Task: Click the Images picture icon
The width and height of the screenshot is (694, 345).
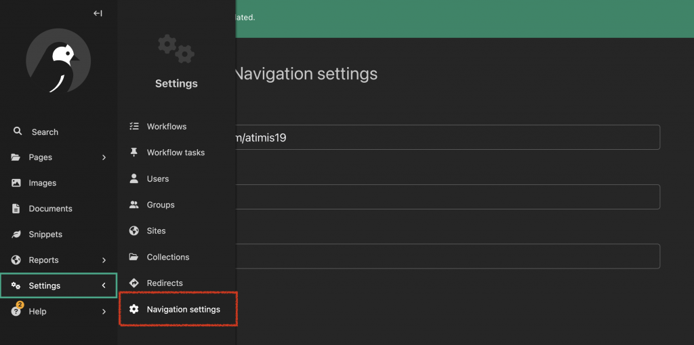Action: point(16,183)
